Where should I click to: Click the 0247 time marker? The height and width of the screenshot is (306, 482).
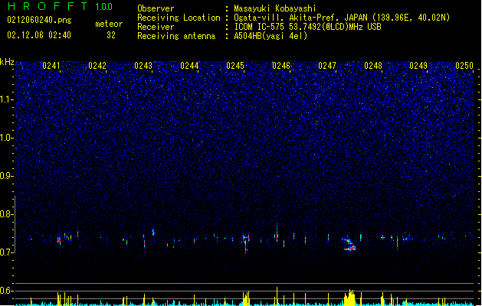click(x=327, y=66)
